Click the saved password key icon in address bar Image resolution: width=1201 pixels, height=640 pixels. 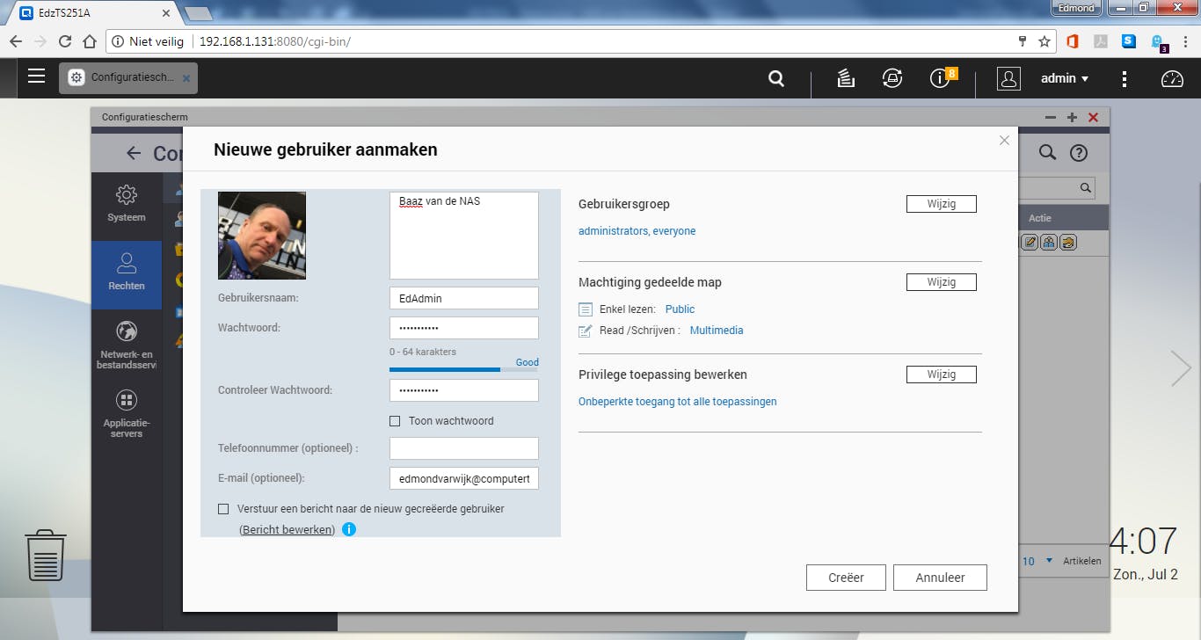tap(1023, 41)
